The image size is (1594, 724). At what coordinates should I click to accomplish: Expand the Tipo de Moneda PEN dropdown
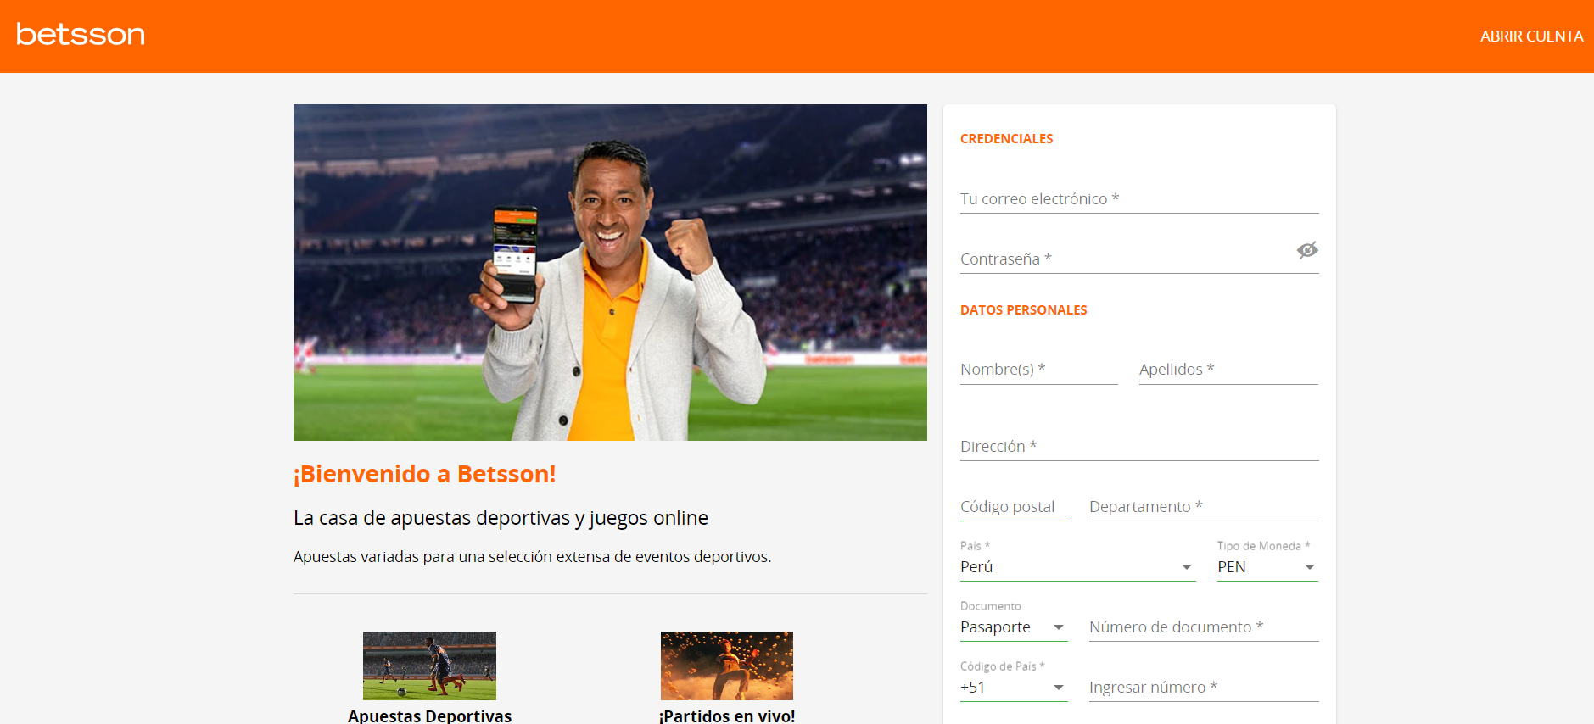pos(1267,567)
